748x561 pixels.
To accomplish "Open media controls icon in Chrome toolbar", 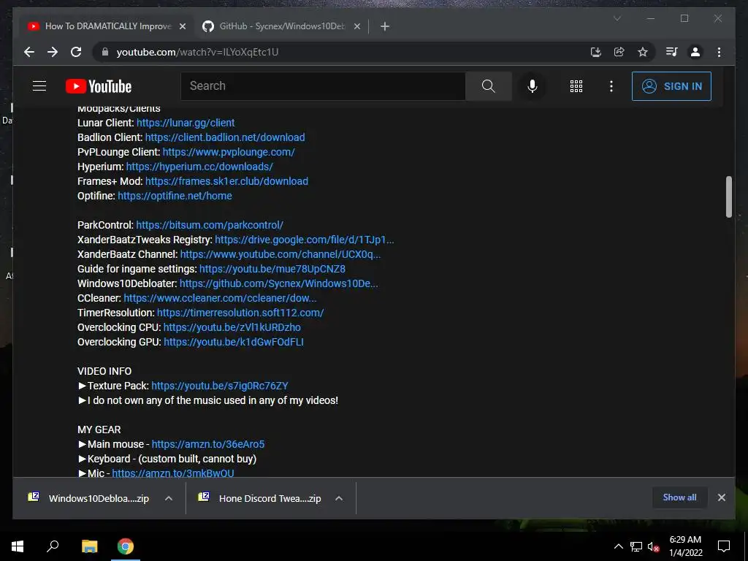I will pyautogui.click(x=672, y=52).
